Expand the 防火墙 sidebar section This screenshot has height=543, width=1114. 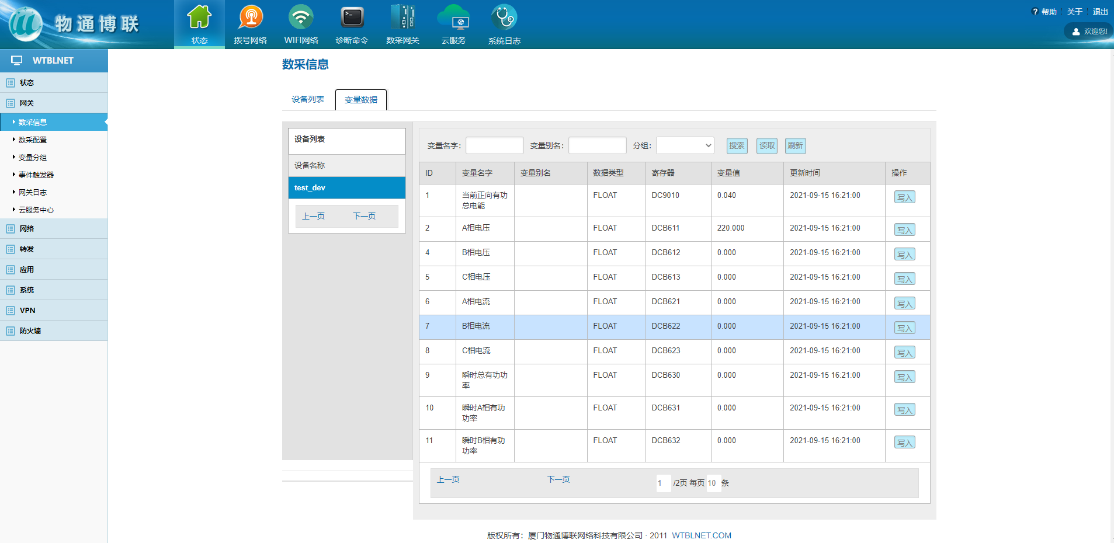(30, 331)
